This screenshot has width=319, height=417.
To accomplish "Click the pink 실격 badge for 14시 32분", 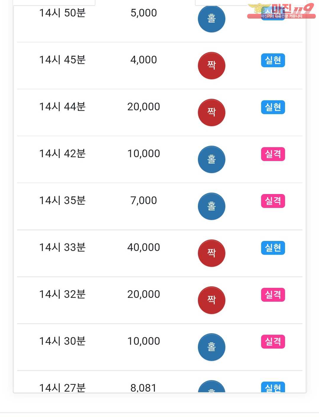I will [x=273, y=295].
